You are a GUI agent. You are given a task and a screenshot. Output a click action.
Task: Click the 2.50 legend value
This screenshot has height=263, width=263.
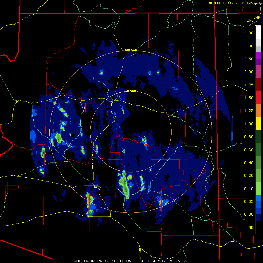[x=249, y=59]
